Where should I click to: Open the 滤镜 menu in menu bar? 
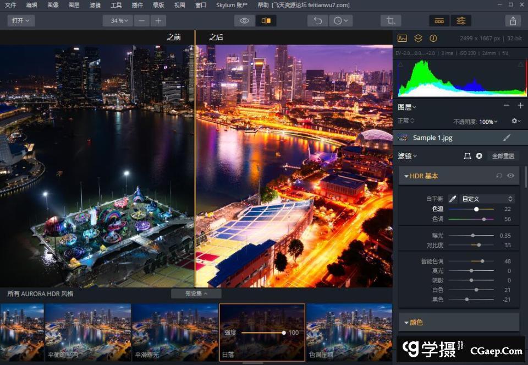click(x=95, y=5)
